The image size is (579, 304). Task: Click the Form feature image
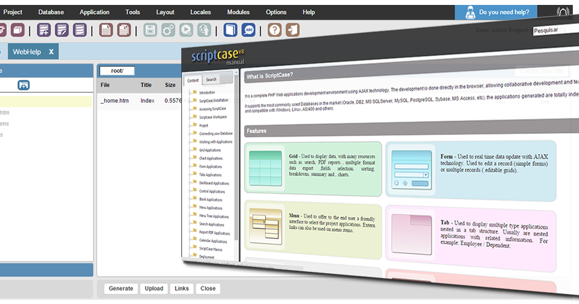[x=411, y=170]
